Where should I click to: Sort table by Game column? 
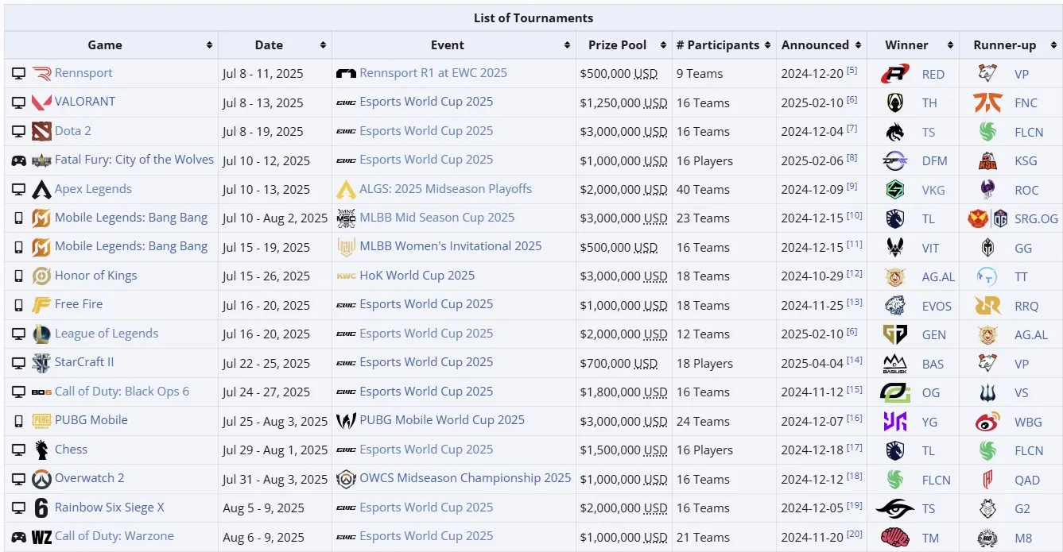pyautogui.click(x=209, y=45)
